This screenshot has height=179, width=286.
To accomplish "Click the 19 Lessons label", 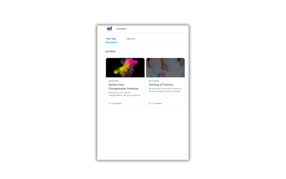I will click(x=116, y=103).
